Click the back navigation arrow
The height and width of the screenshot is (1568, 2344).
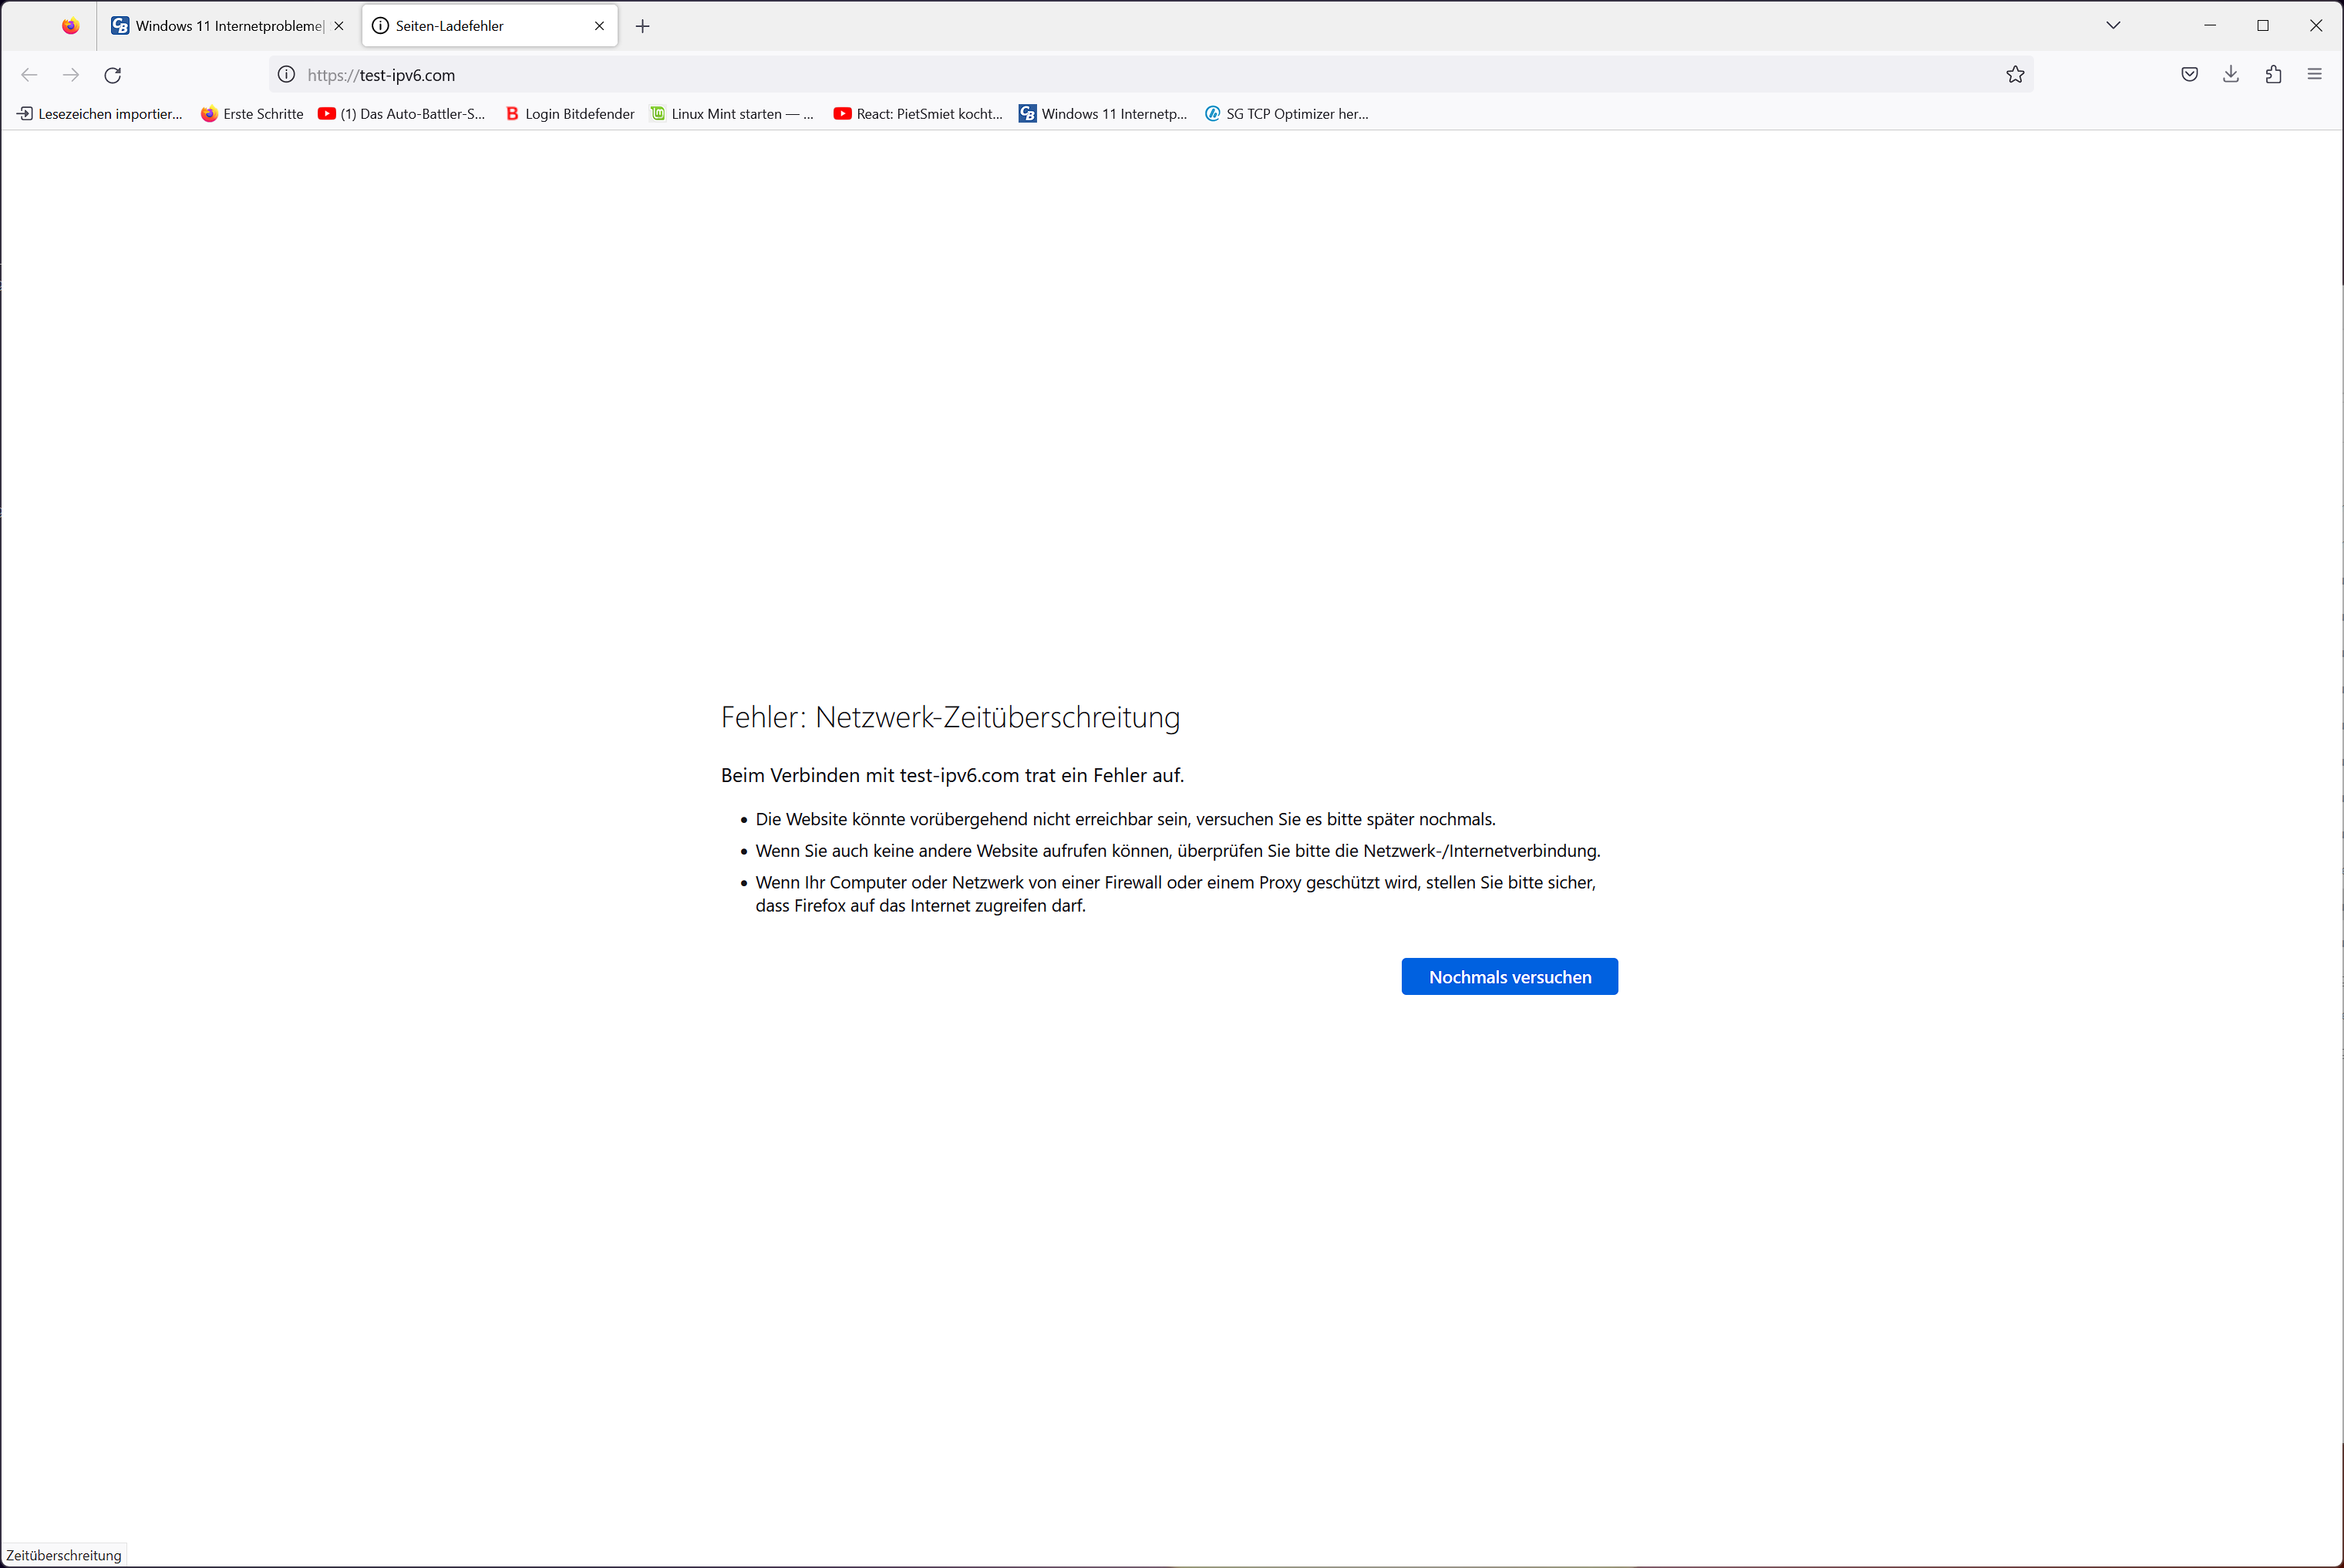tap(29, 75)
